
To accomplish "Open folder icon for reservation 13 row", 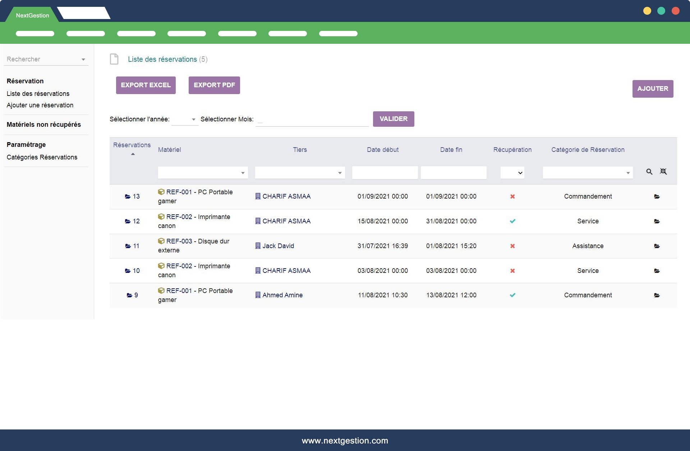I will tap(657, 196).
